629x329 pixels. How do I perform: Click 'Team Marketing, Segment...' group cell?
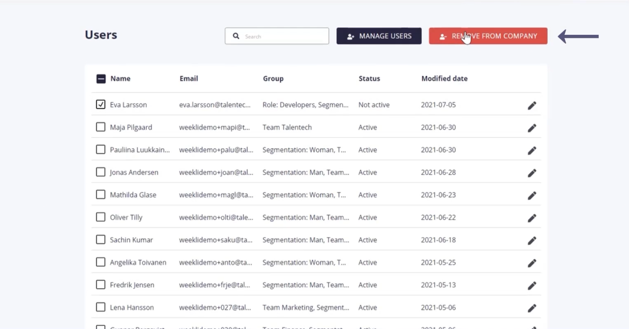[306, 307]
